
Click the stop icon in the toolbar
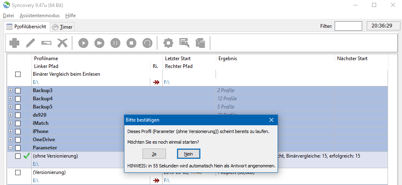[x=131, y=43]
